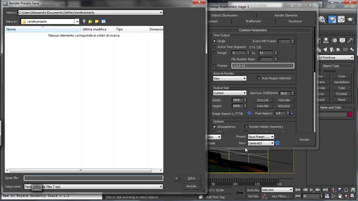Toggle the Auto Key button

click(253, 190)
